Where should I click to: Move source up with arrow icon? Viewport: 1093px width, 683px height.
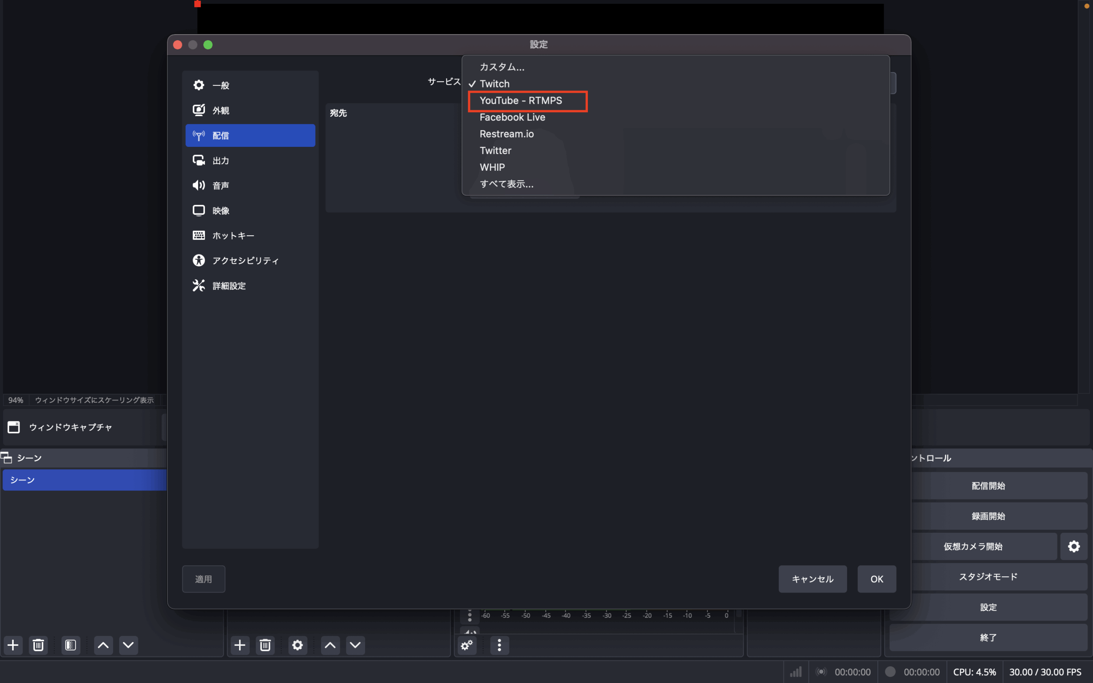330,645
